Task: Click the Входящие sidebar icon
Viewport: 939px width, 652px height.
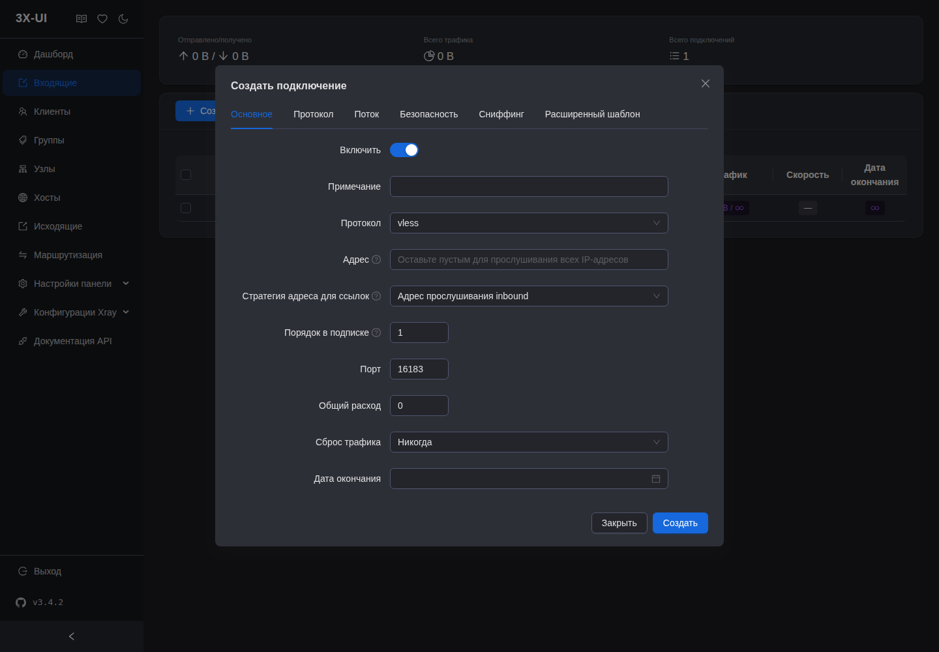Action: tap(23, 83)
